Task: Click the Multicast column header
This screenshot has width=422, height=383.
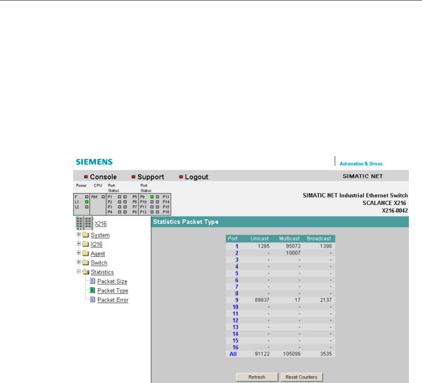Action: 289,239
